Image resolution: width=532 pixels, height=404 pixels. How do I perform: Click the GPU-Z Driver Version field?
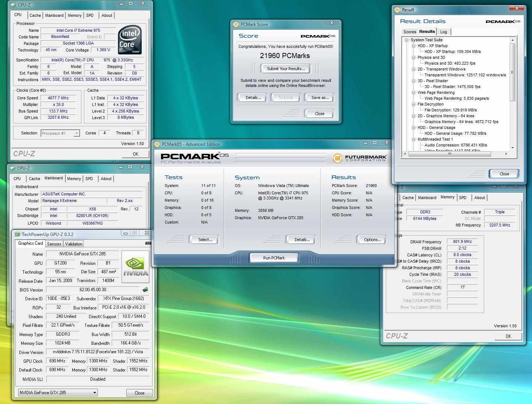coord(97,352)
